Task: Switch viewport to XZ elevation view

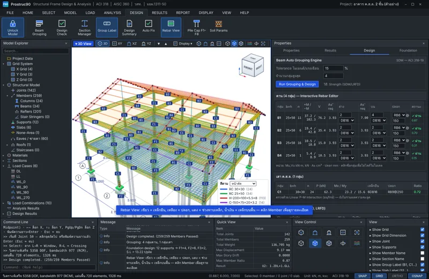Action: pyautogui.click(x=132, y=44)
